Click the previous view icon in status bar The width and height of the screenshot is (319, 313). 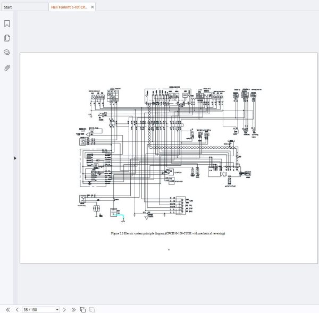point(83,309)
